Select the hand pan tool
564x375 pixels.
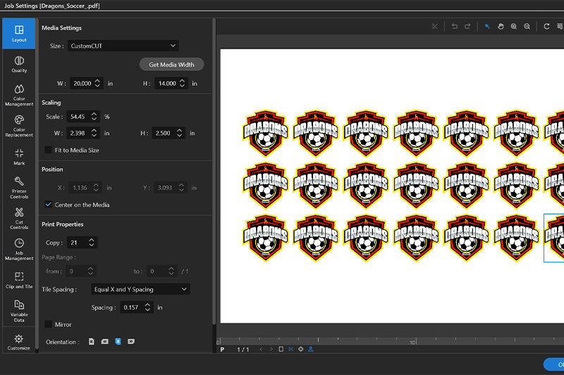(501, 27)
